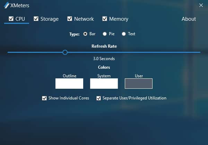Viewport: 208px width, 145px height.
Task: Select the Bar type radio button
Action: click(85, 34)
